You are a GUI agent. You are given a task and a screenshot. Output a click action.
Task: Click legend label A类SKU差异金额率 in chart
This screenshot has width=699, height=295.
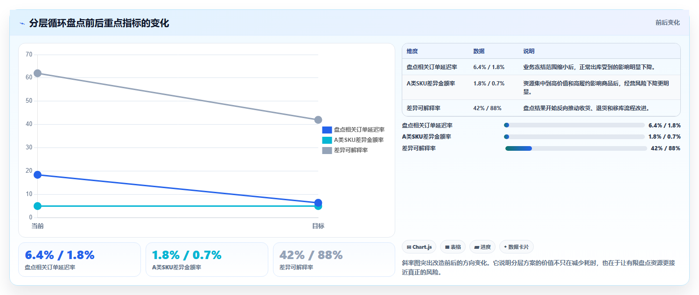[358, 140]
